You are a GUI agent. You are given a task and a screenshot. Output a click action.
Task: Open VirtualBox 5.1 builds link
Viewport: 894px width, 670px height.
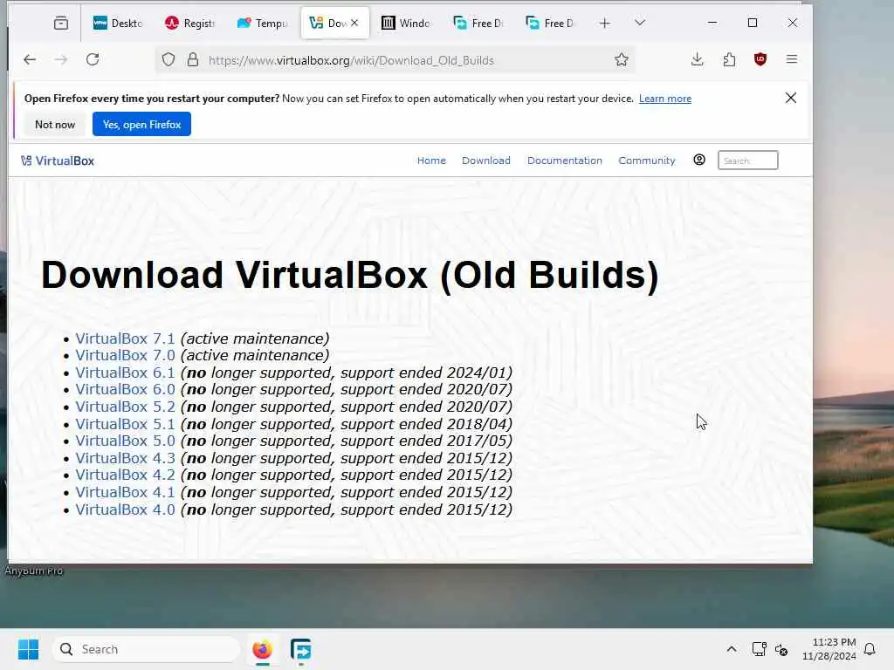click(125, 424)
